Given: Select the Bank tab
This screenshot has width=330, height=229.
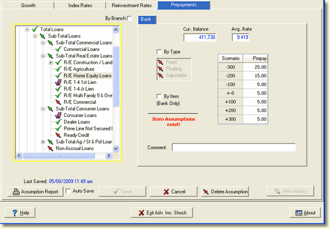Looking at the screenshot, I should (x=147, y=20).
